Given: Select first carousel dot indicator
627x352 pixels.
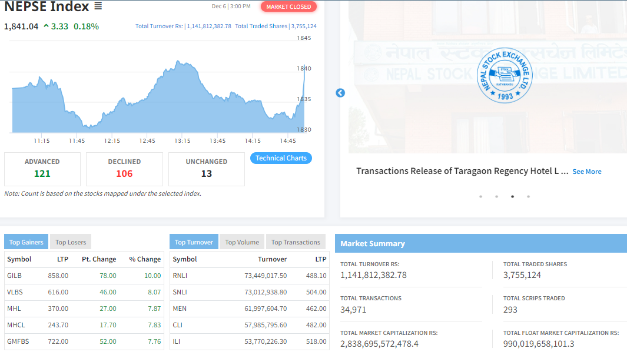Looking at the screenshot, I should pyautogui.click(x=480, y=196).
